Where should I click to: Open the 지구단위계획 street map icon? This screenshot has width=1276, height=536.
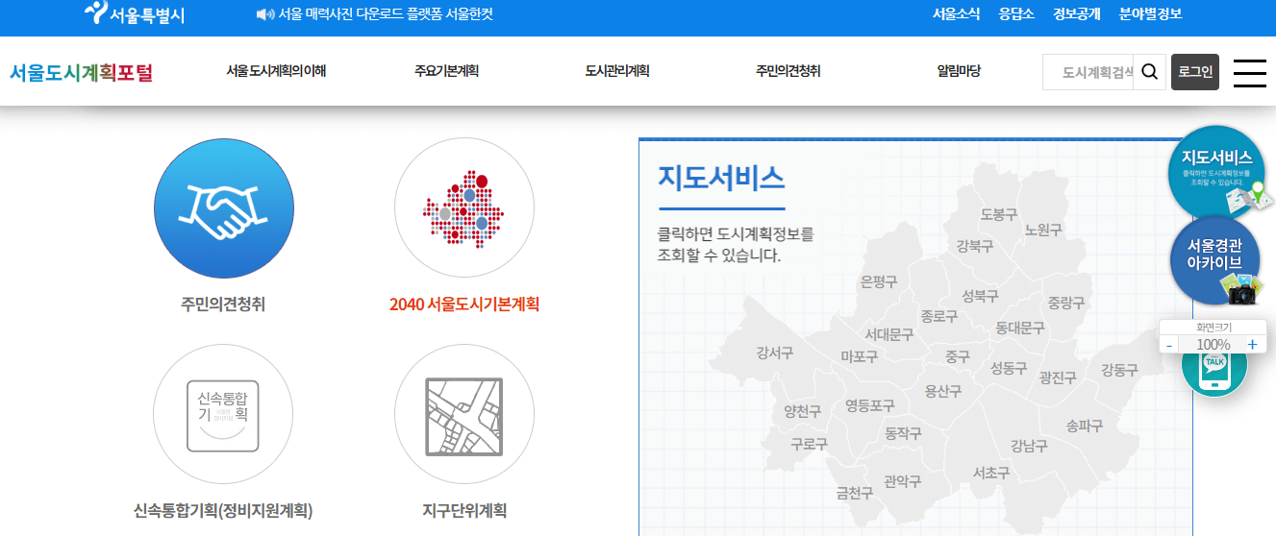[x=464, y=414]
